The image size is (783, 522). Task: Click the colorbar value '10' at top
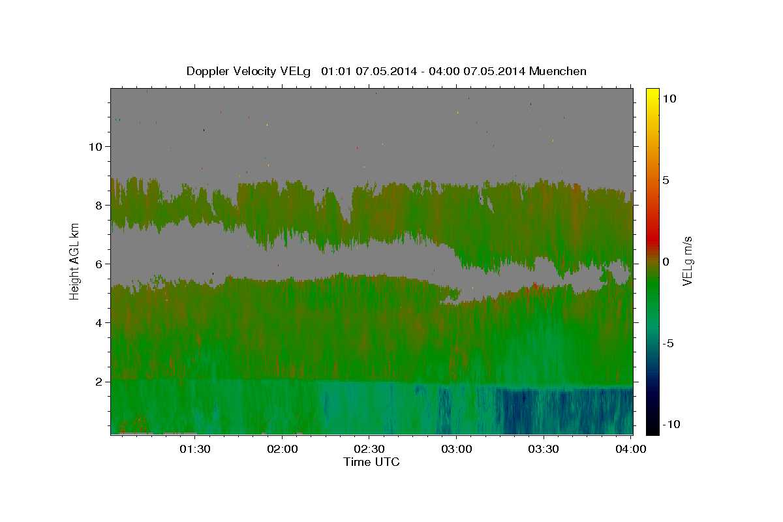669,99
